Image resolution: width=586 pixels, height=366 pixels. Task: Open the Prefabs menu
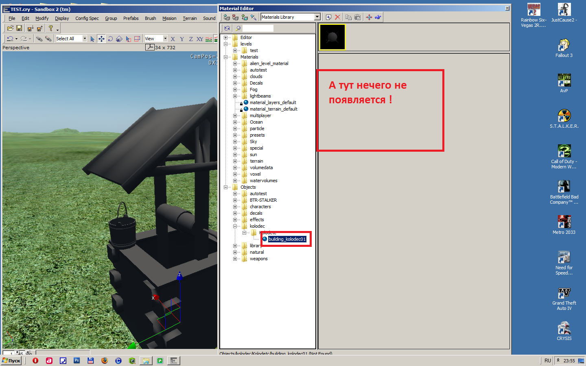(131, 18)
